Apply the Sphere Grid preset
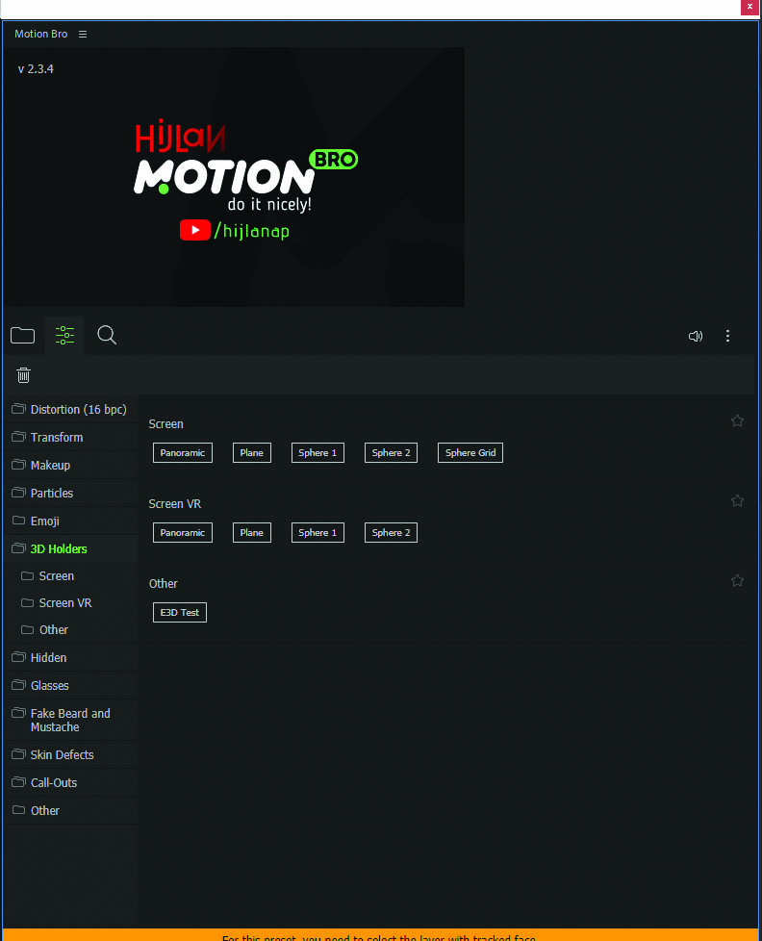 pos(470,452)
